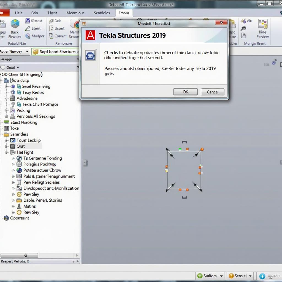The height and width of the screenshot is (282, 282).
Task: Click the document icon below magnifier
Action: 243,36
